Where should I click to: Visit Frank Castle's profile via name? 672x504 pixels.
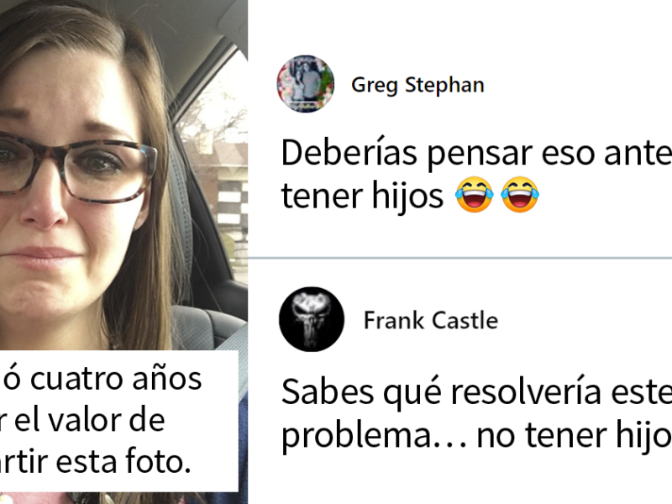(431, 320)
